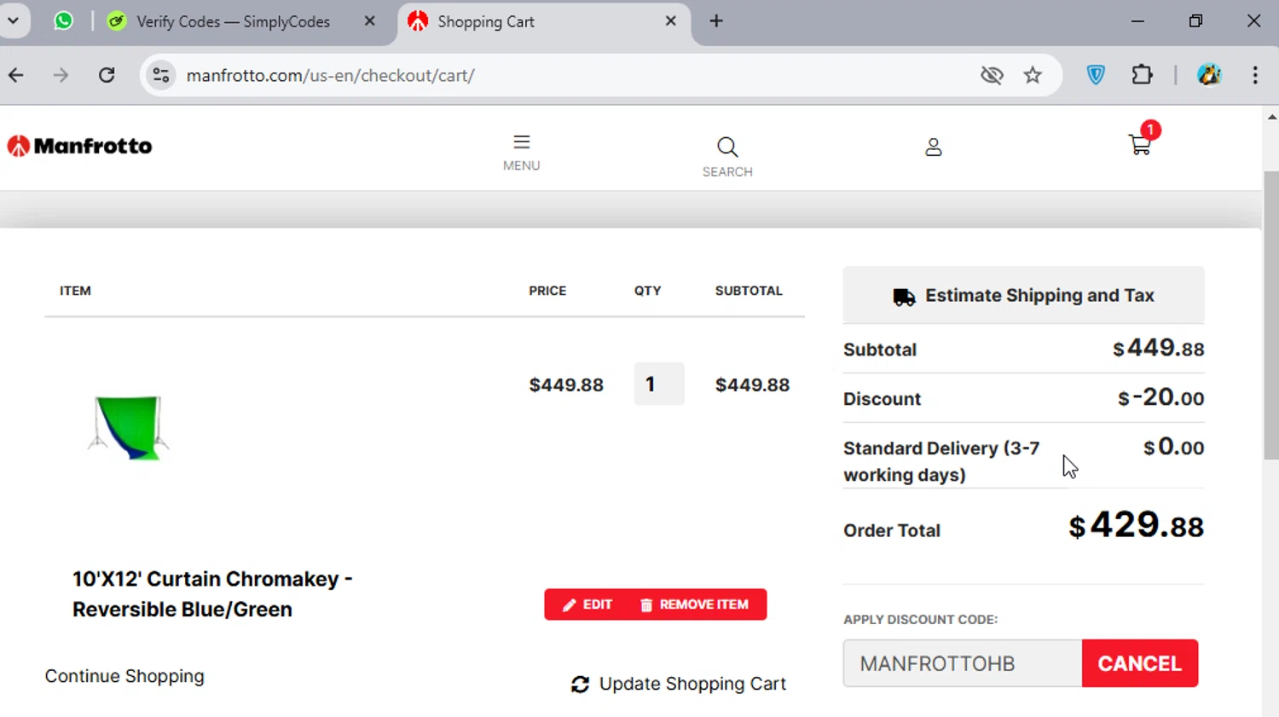Click the Discount value $-20.00

pyautogui.click(x=1160, y=397)
